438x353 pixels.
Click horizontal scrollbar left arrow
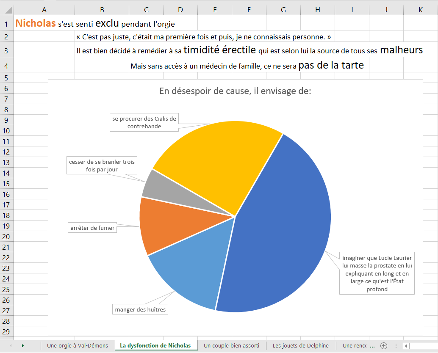tap(406, 346)
